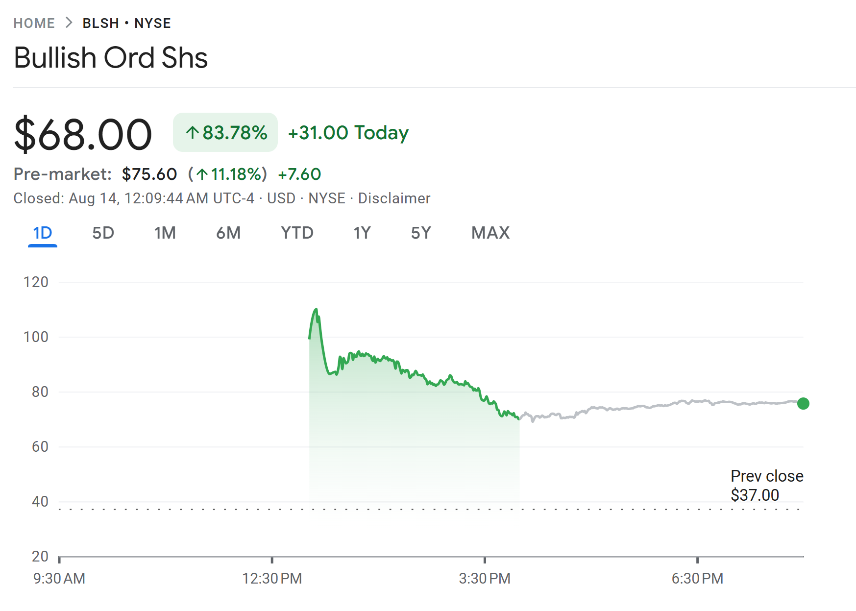Click the 12:30 PM time axis label
This screenshot has height=611, width=856.
pos(272,579)
